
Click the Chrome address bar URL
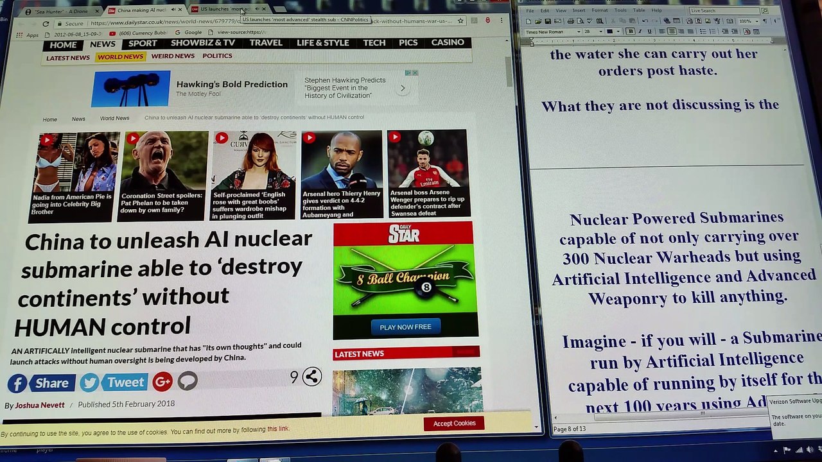(270, 22)
